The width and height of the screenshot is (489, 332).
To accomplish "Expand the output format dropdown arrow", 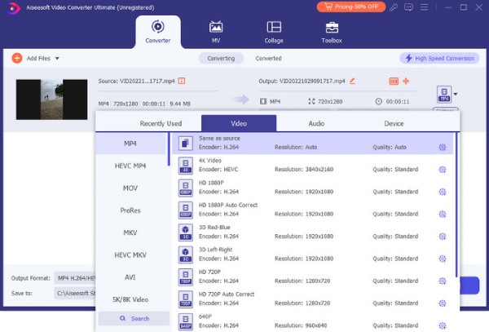I will [456, 95].
